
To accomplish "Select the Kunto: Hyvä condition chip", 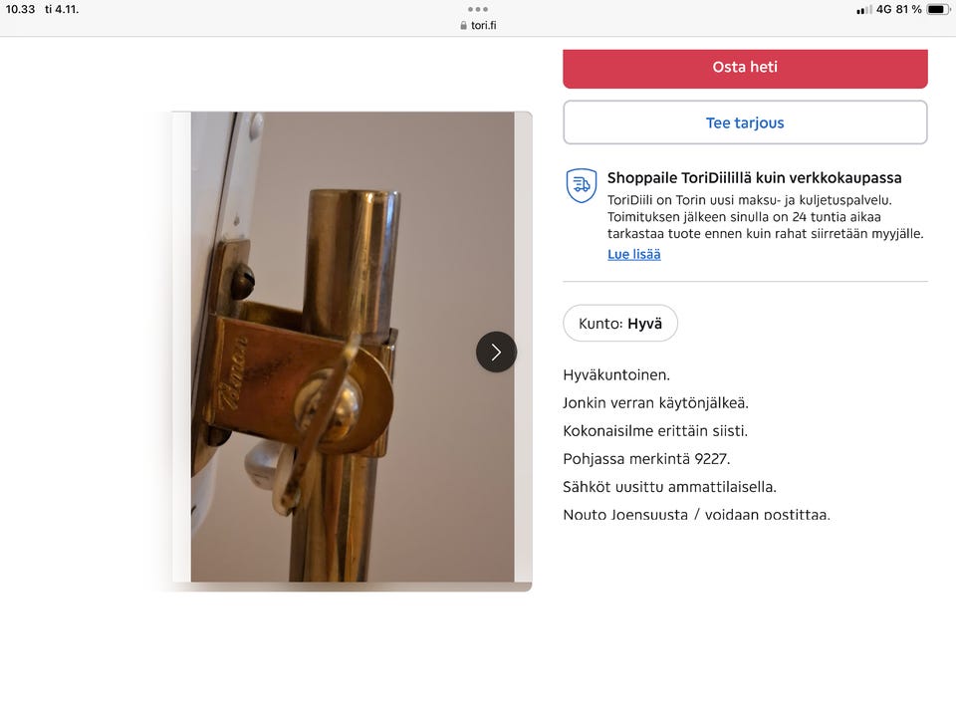I will tap(620, 323).
